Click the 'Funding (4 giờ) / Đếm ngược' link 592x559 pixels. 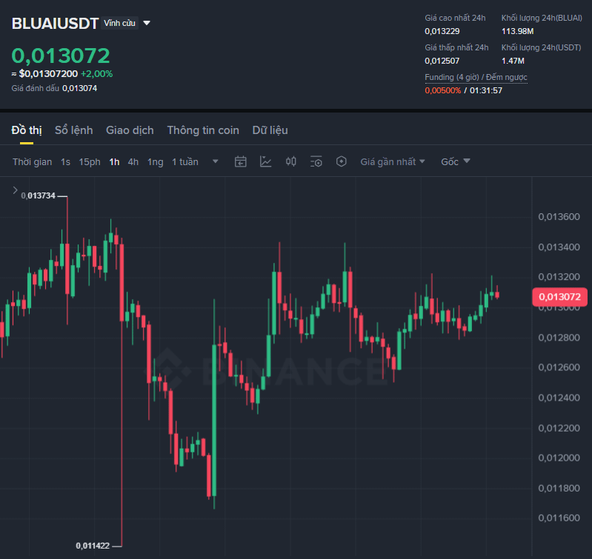pos(476,77)
